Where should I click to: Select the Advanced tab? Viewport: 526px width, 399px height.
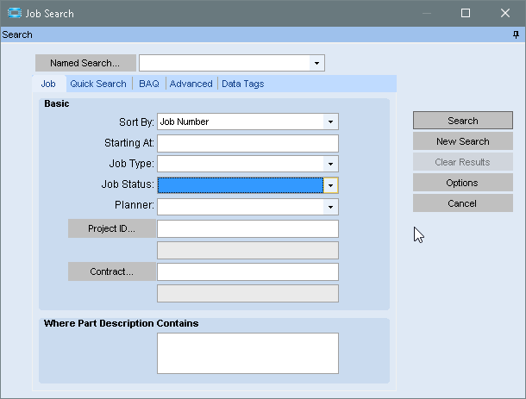(x=191, y=84)
